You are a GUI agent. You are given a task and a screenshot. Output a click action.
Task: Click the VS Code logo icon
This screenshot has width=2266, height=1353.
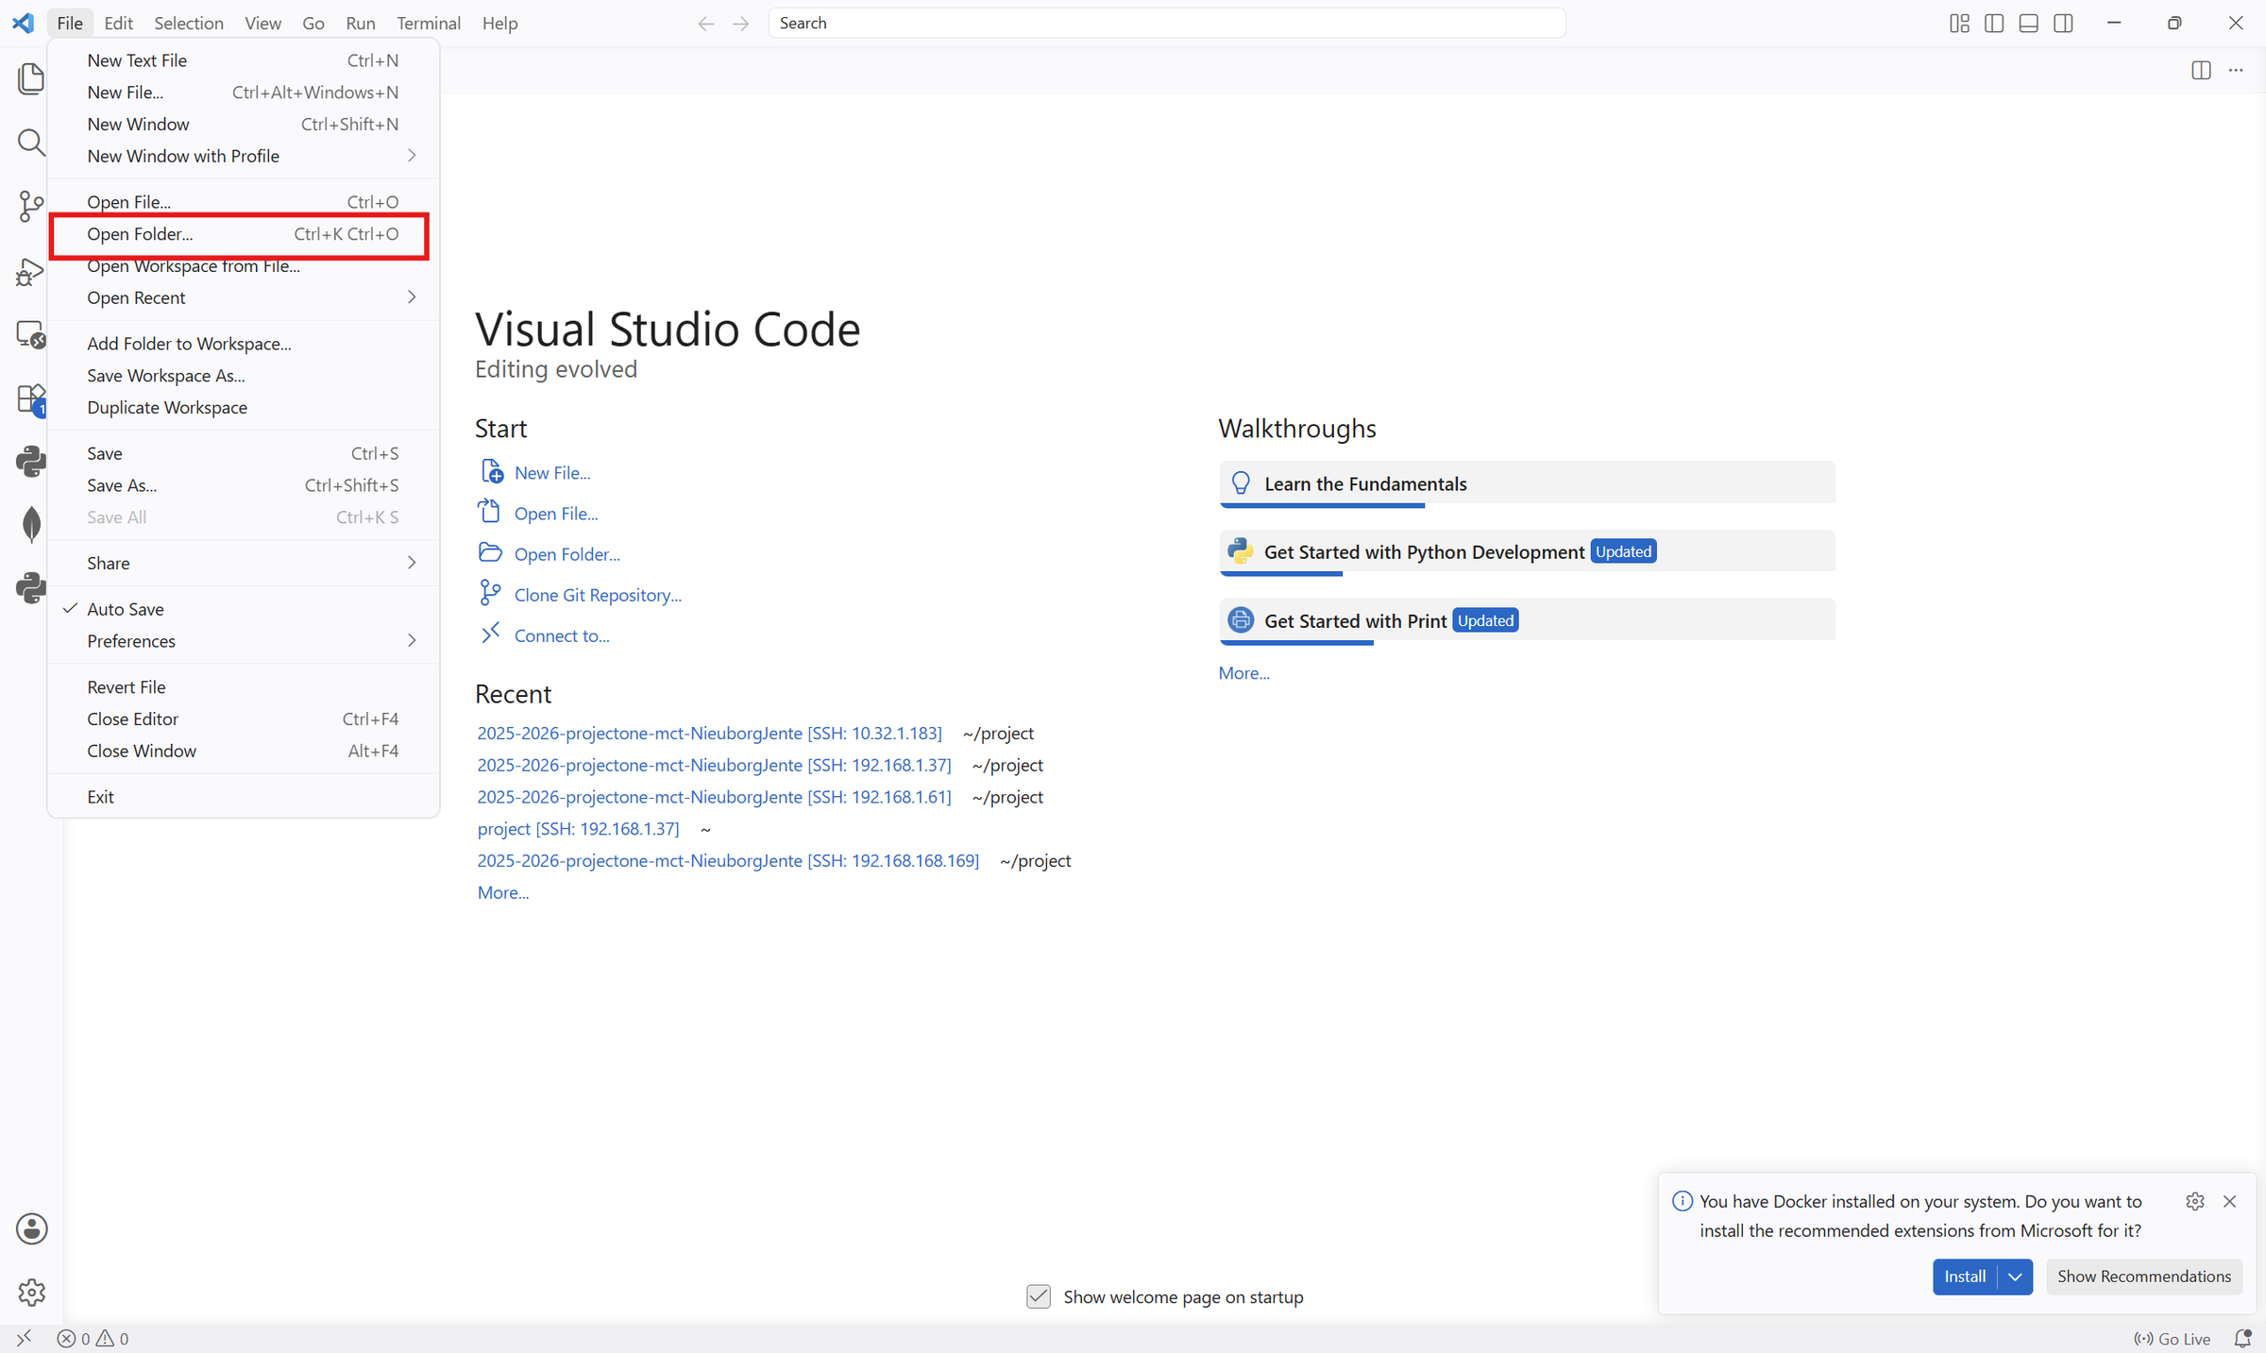click(x=24, y=23)
